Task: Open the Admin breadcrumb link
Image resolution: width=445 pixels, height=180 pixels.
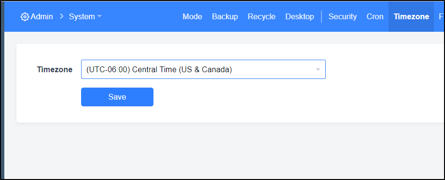Action: pyautogui.click(x=42, y=17)
